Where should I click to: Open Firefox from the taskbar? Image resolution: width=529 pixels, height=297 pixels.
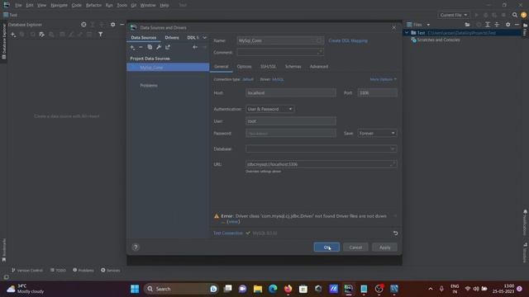tap(288, 289)
